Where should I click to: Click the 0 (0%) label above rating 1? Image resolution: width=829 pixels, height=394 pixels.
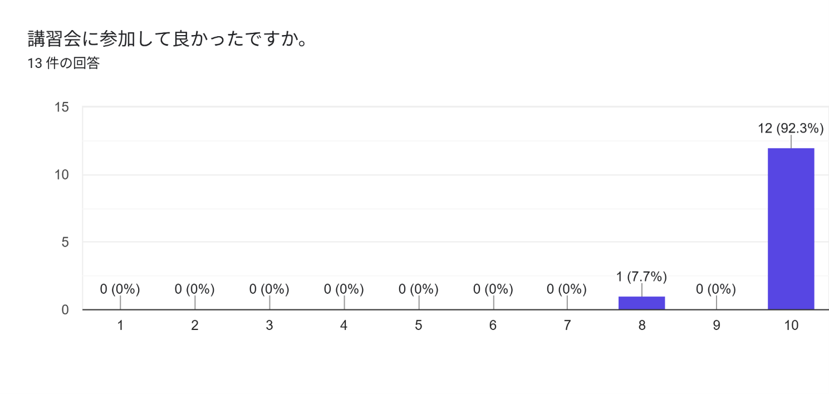pos(120,289)
